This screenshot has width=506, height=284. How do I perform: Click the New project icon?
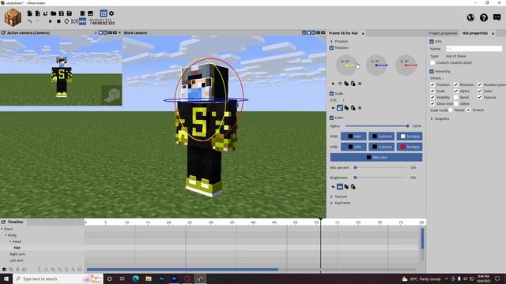(30, 13)
